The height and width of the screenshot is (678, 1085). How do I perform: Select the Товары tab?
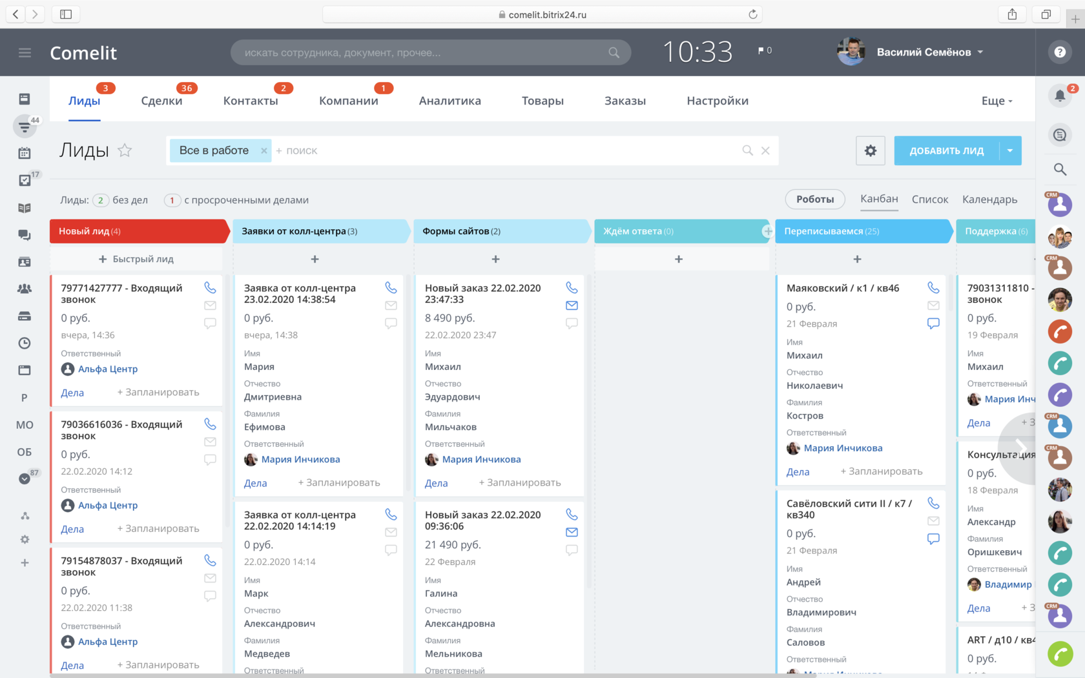[542, 101]
